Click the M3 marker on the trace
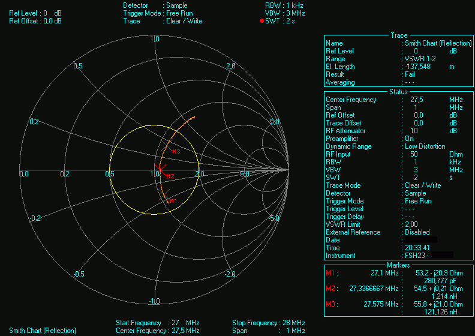The width and height of the screenshot is (475, 336). coord(166,146)
